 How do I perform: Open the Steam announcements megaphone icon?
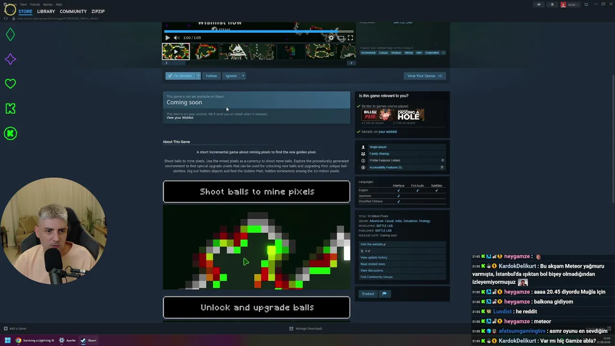[539, 4]
